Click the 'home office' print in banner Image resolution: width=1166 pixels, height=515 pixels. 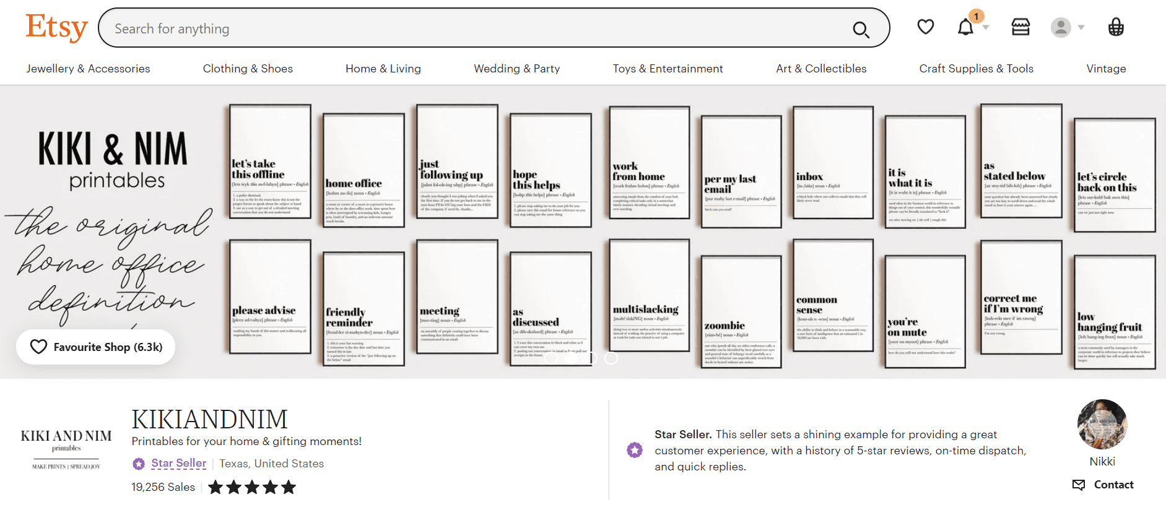point(363,170)
